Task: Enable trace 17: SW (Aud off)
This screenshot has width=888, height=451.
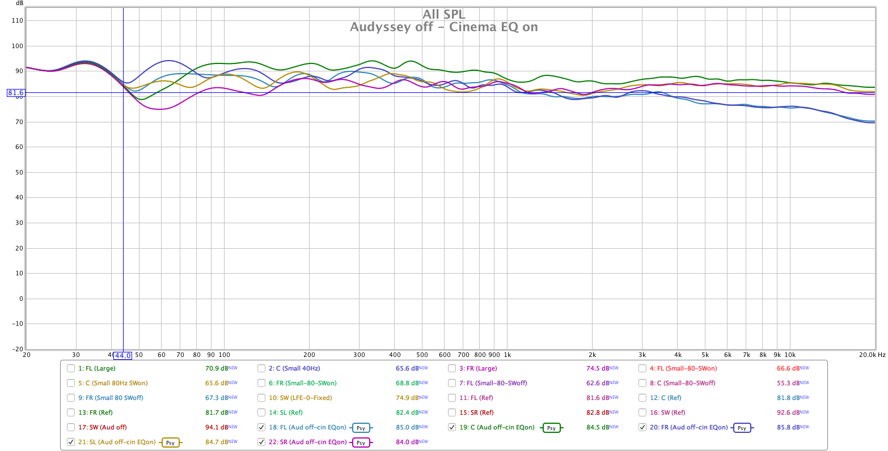Action: [71, 427]
